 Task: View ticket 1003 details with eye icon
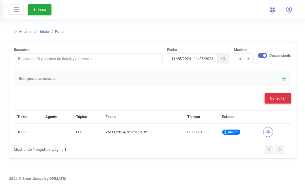point(268,132)
